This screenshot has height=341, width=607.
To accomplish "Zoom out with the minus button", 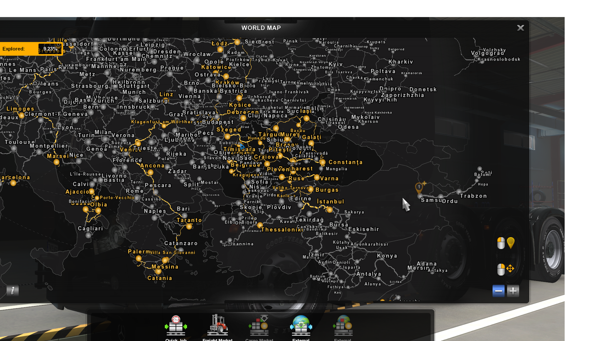I will (498, 291).
